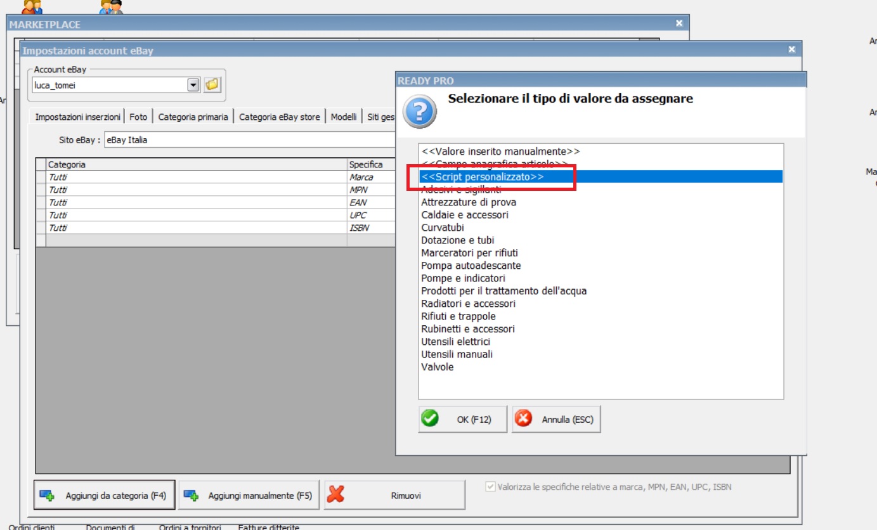This screenshot has height=530, width=877.
Task: Click the Rimuovi button
Action: 394,495
